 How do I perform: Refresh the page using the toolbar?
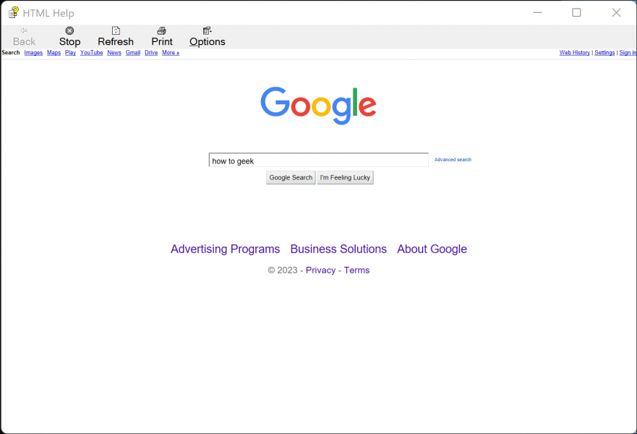click(x=116, y=31)
